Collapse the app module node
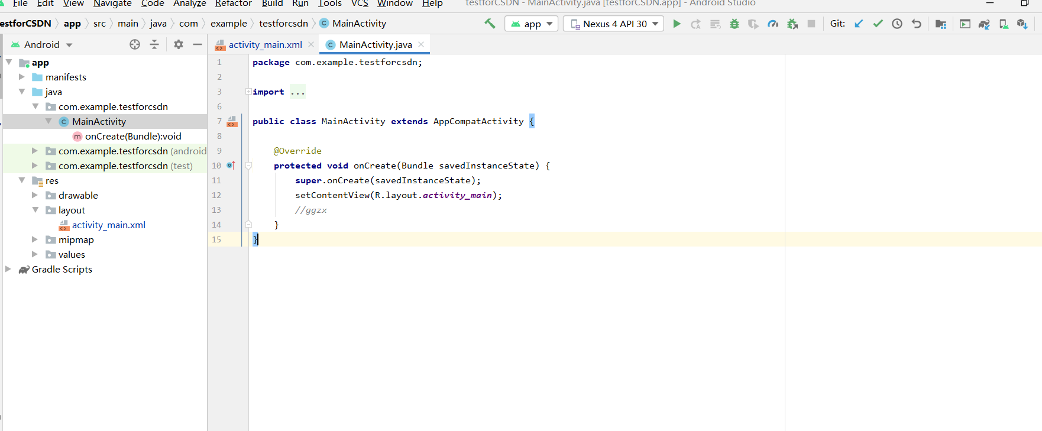1042x431 pixels. 9,62
